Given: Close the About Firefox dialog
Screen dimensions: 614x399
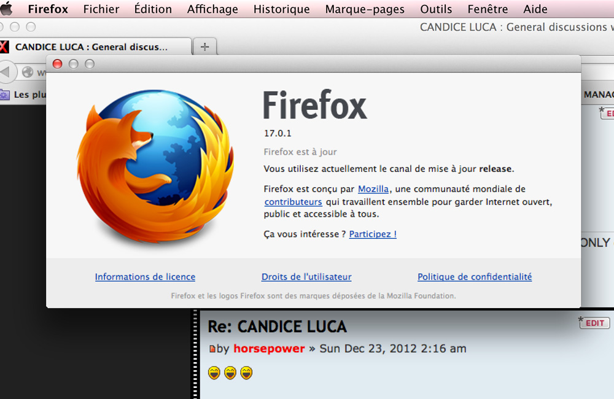Looking at the screenshot, I should 58,64.
